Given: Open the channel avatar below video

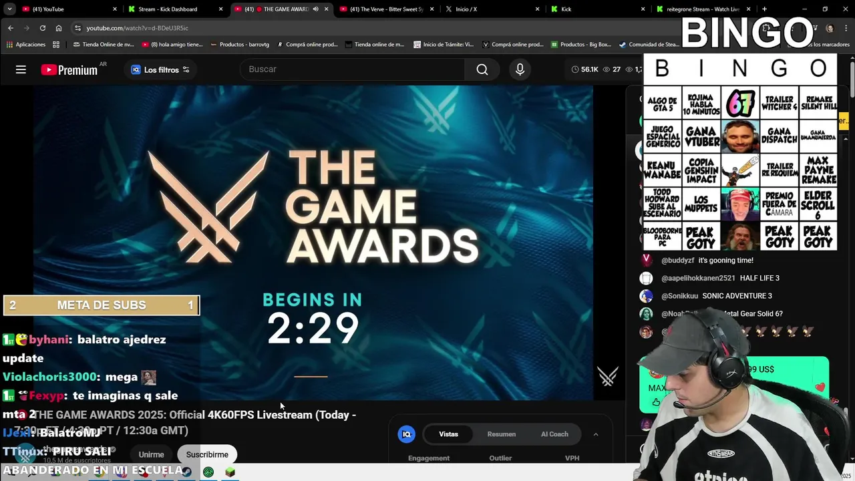Looking at the screenshot, I should click(x=25, y=454).
